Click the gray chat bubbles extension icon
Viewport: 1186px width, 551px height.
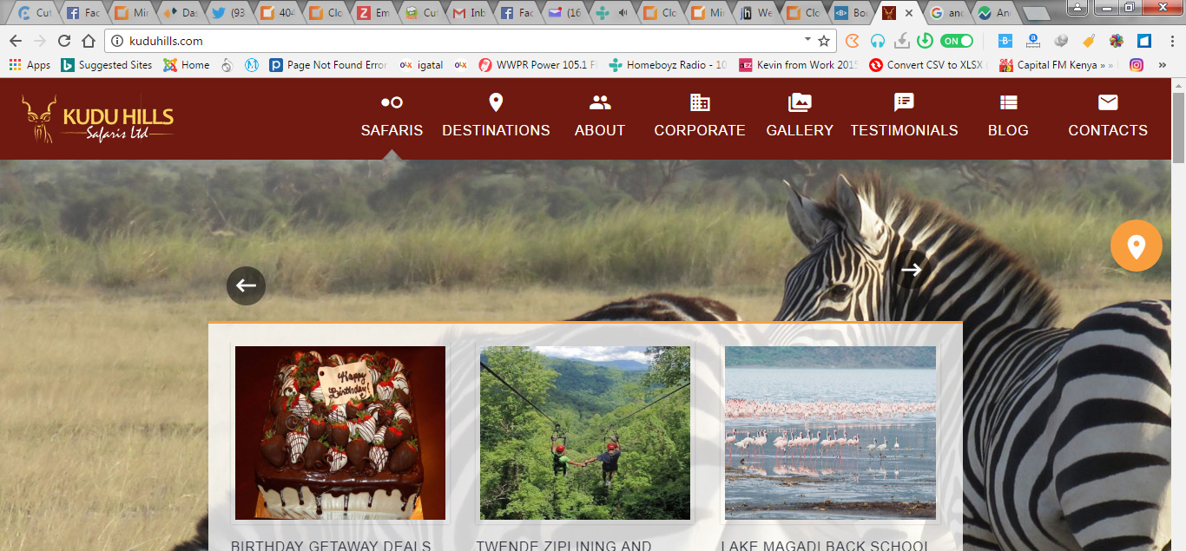(x=1061, y=41)
